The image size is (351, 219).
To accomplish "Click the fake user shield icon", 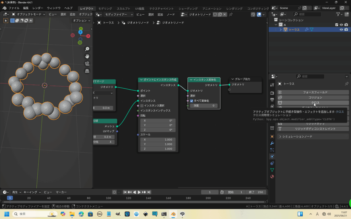I will (215, 14).
